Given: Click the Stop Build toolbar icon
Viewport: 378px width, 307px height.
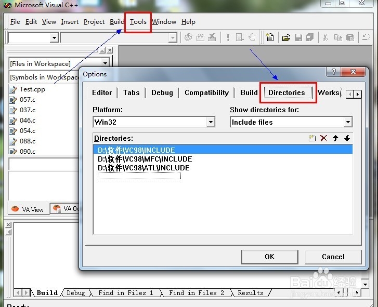Looking at the screenshot, I should tap(212, 37).
